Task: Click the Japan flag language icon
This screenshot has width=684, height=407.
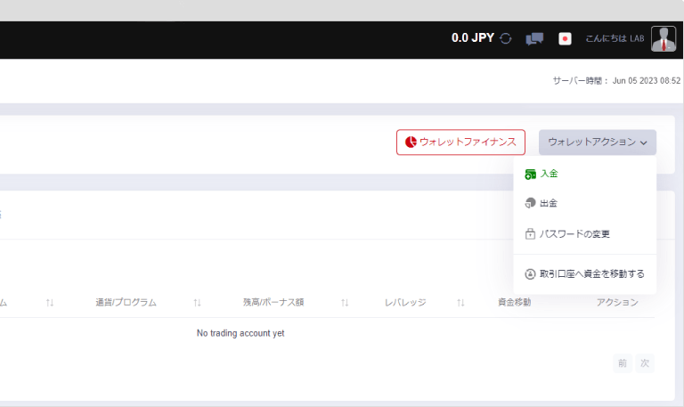Action: [x=565, y=39]
